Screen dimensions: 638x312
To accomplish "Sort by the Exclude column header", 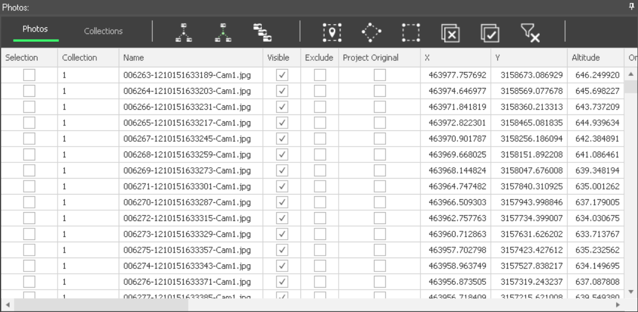I will coord(319,58).
